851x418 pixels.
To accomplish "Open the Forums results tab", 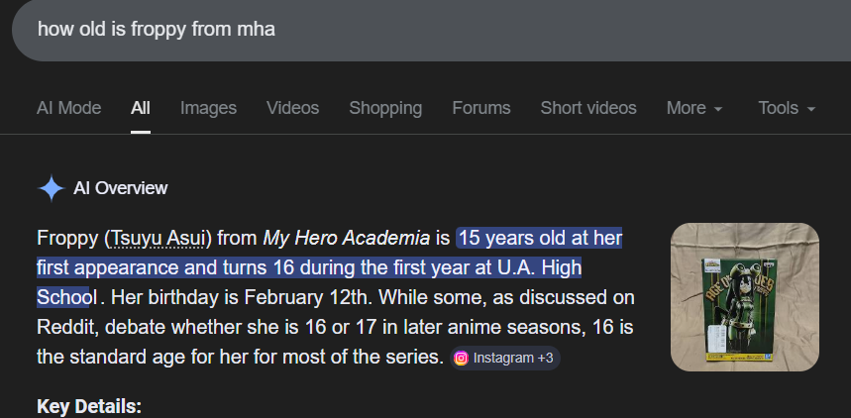I will (481, 108).
